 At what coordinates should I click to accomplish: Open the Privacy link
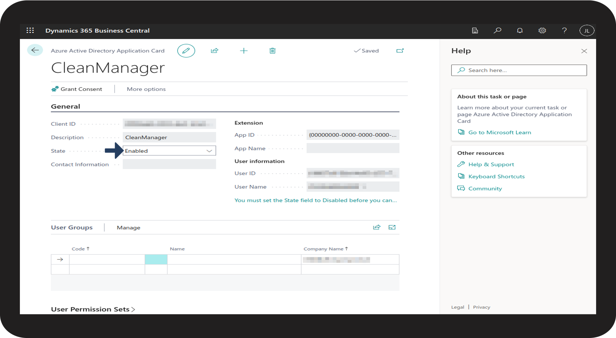pos(481,307)
